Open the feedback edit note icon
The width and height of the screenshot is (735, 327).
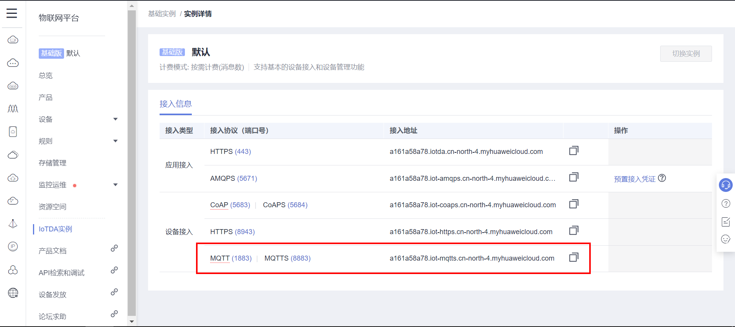[x=726, y=221]
